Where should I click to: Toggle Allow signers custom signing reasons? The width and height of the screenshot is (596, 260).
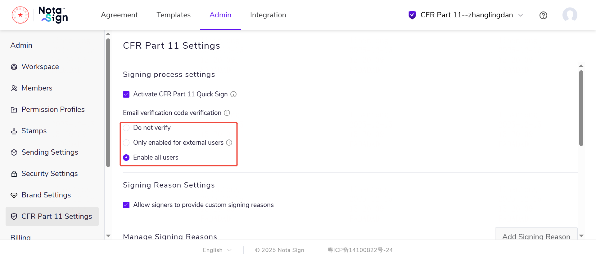(x=126, y=205)
